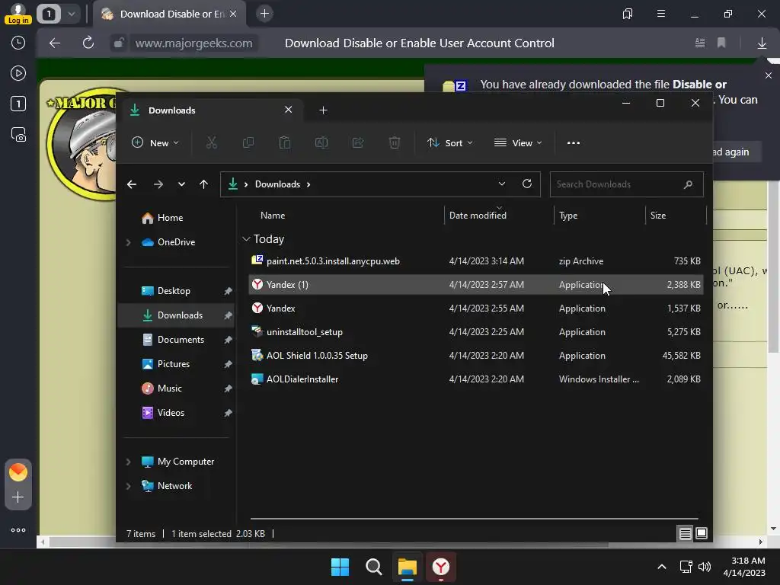Toggle reader mode icon in address bar
This screenshot has width=780, height=585.
point(700,43)
